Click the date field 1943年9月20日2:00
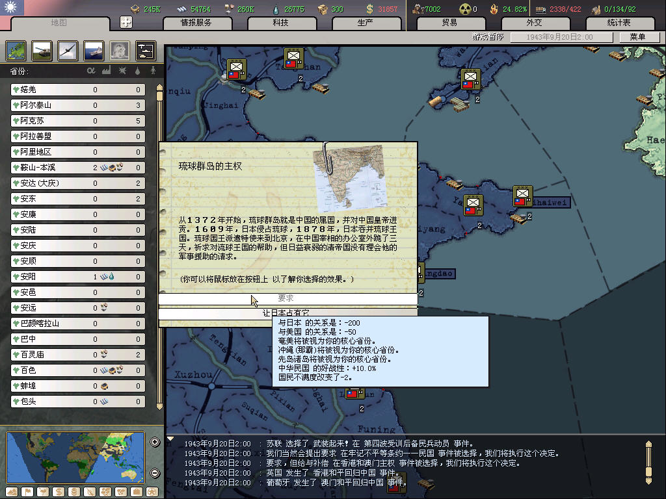This screenshot has height=499, width=666. pyautogui.click(x=561, y=37)
